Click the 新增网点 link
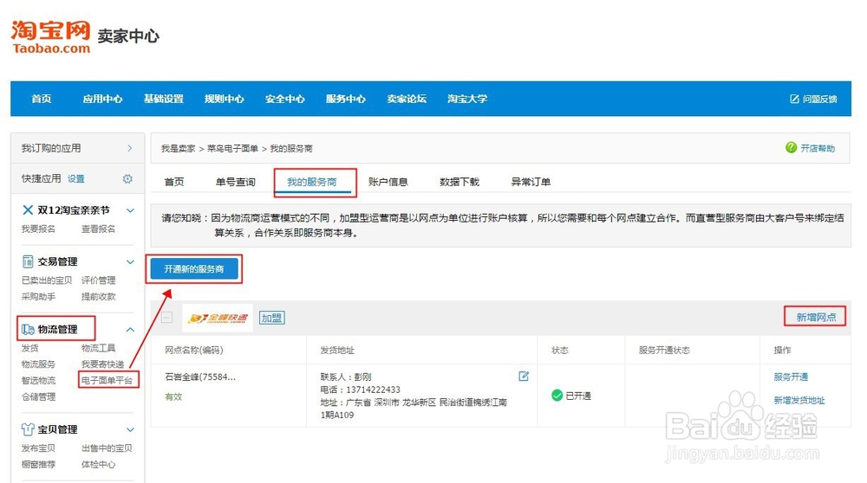 click(x=816, y=317)
